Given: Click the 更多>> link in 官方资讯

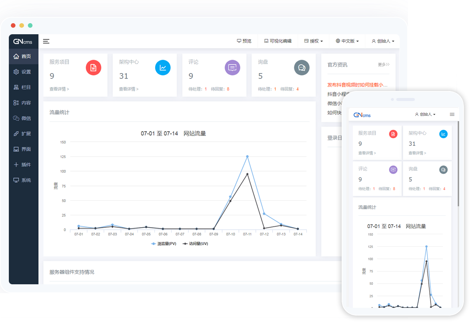Looking at the screenshot, I should (x=384, y=65).
